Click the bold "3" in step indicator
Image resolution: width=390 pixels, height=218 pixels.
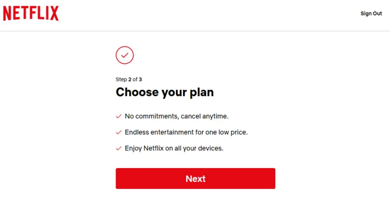click(x=140, y=79)
